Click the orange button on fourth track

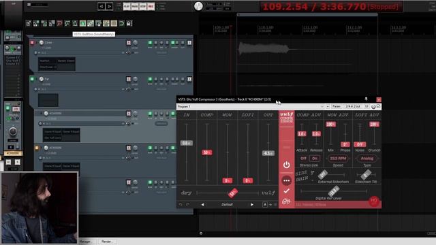[37, 148]
